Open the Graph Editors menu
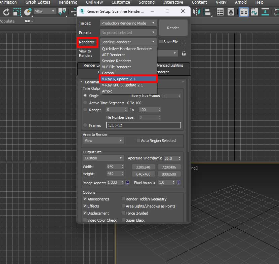 click(x=38, y=2)
